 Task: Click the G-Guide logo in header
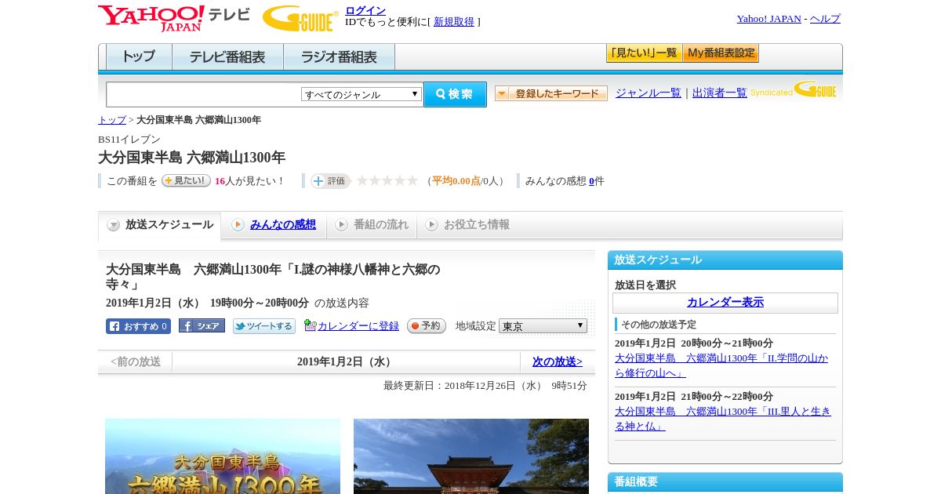point(300,18)
